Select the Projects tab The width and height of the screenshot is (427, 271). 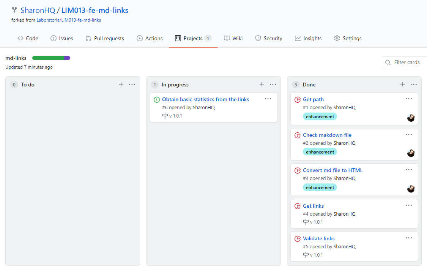tap(193, 38)
